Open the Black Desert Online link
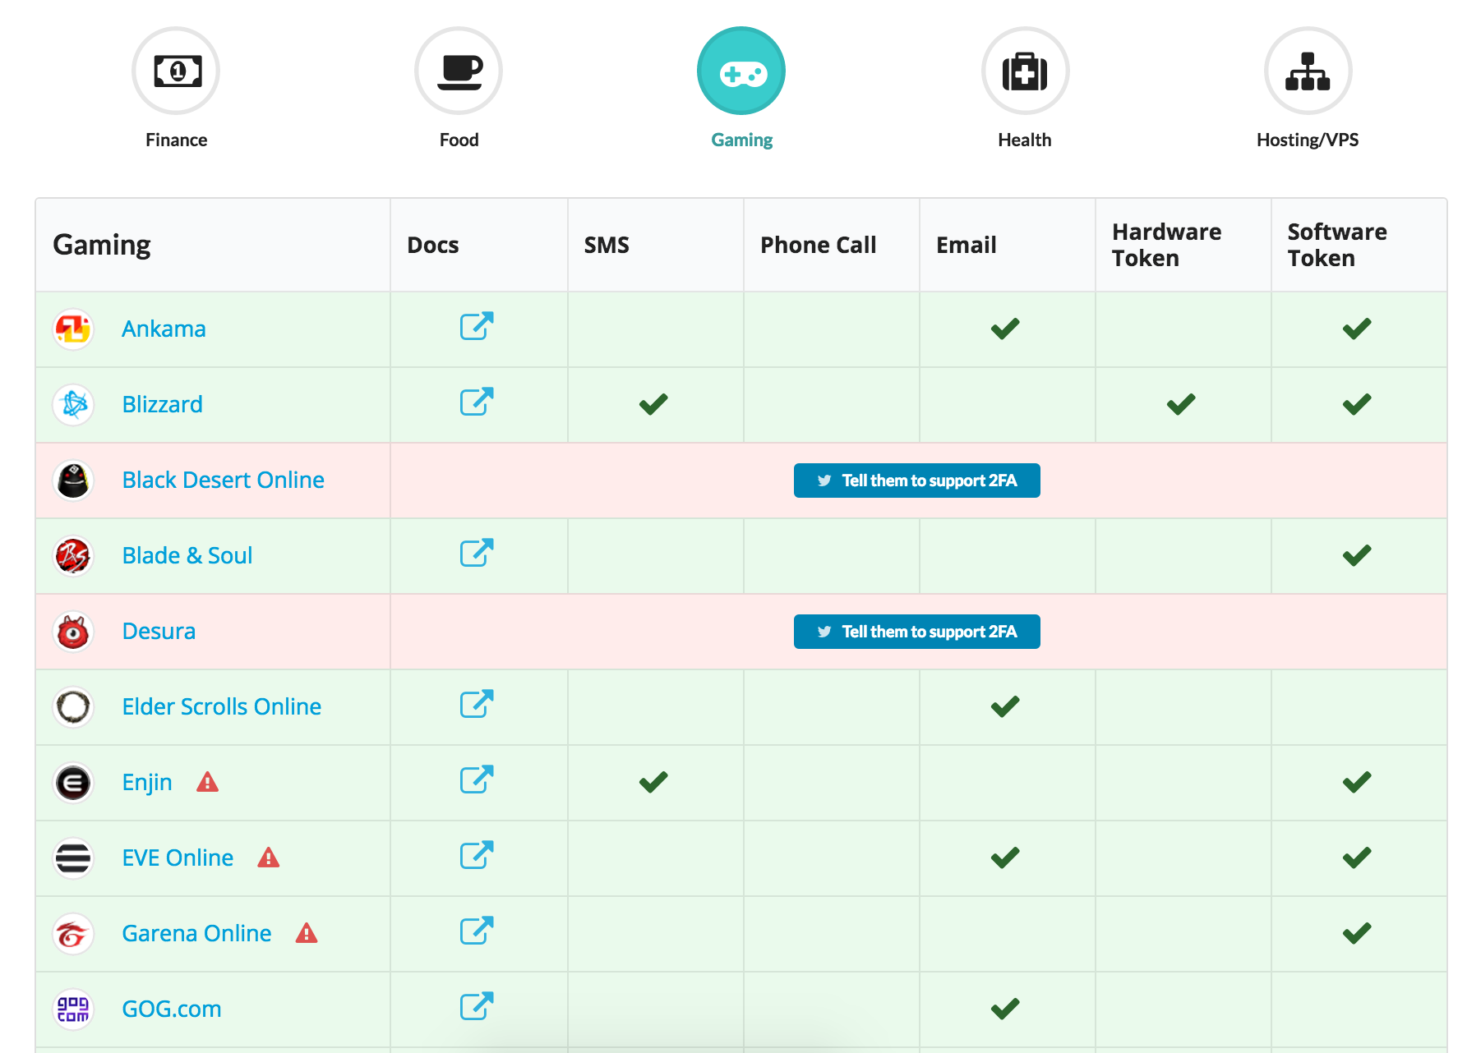 point(223,480)
